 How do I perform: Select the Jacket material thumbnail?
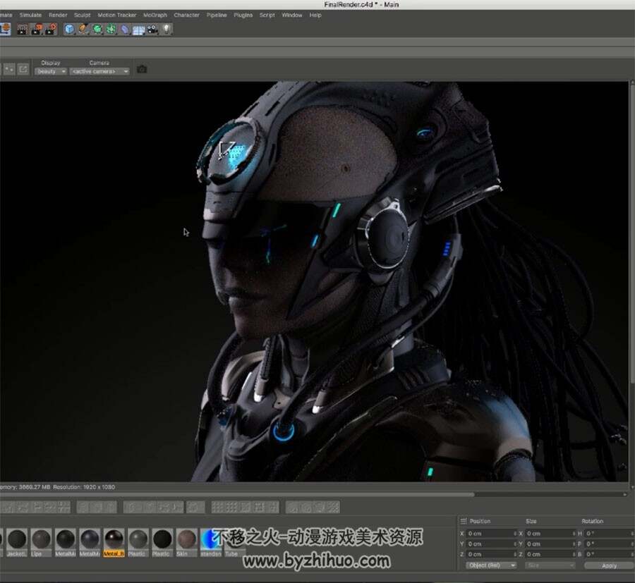(x=17, y=543)
